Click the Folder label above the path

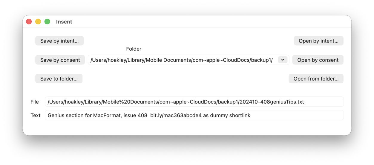[134, 49]
